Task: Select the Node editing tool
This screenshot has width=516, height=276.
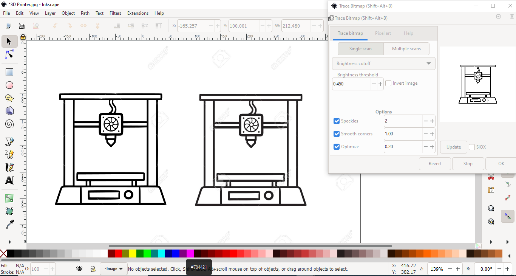Action: [9, 54]
